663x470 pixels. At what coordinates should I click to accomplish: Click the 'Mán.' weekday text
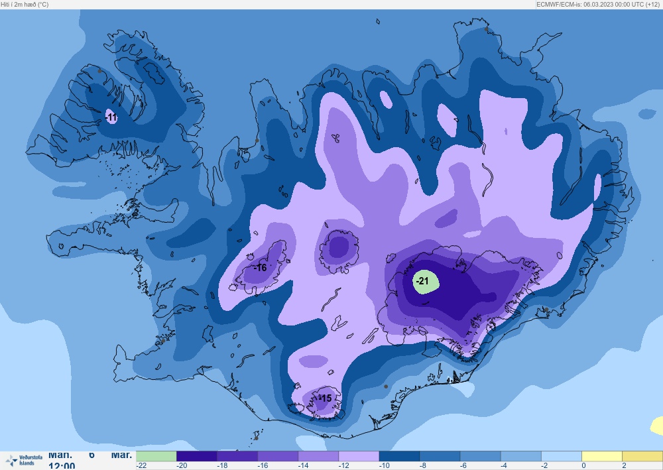tap(60, 455)
